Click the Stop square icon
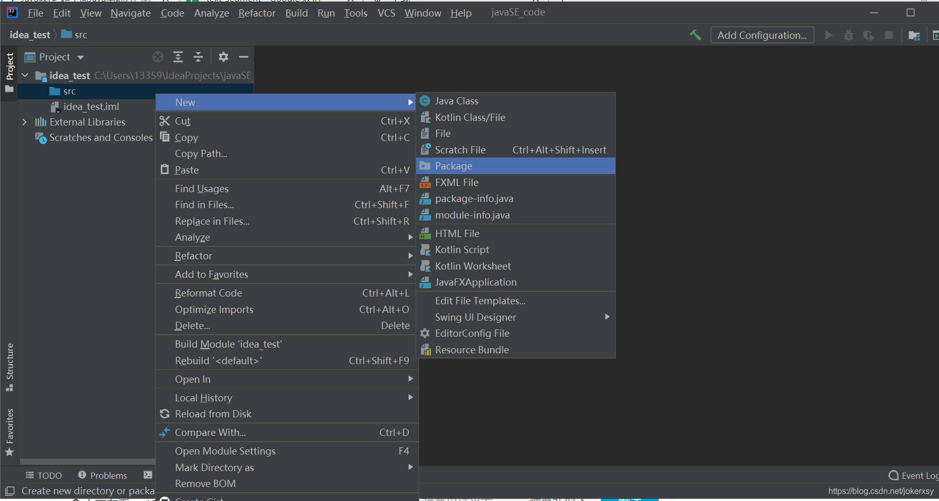 tap(889, 35)
